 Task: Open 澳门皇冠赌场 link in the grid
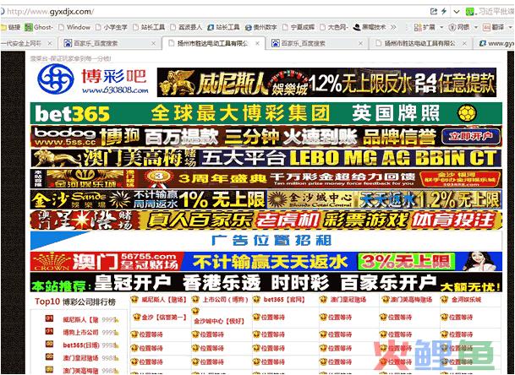pyautogui.click(x=348, y=299)
